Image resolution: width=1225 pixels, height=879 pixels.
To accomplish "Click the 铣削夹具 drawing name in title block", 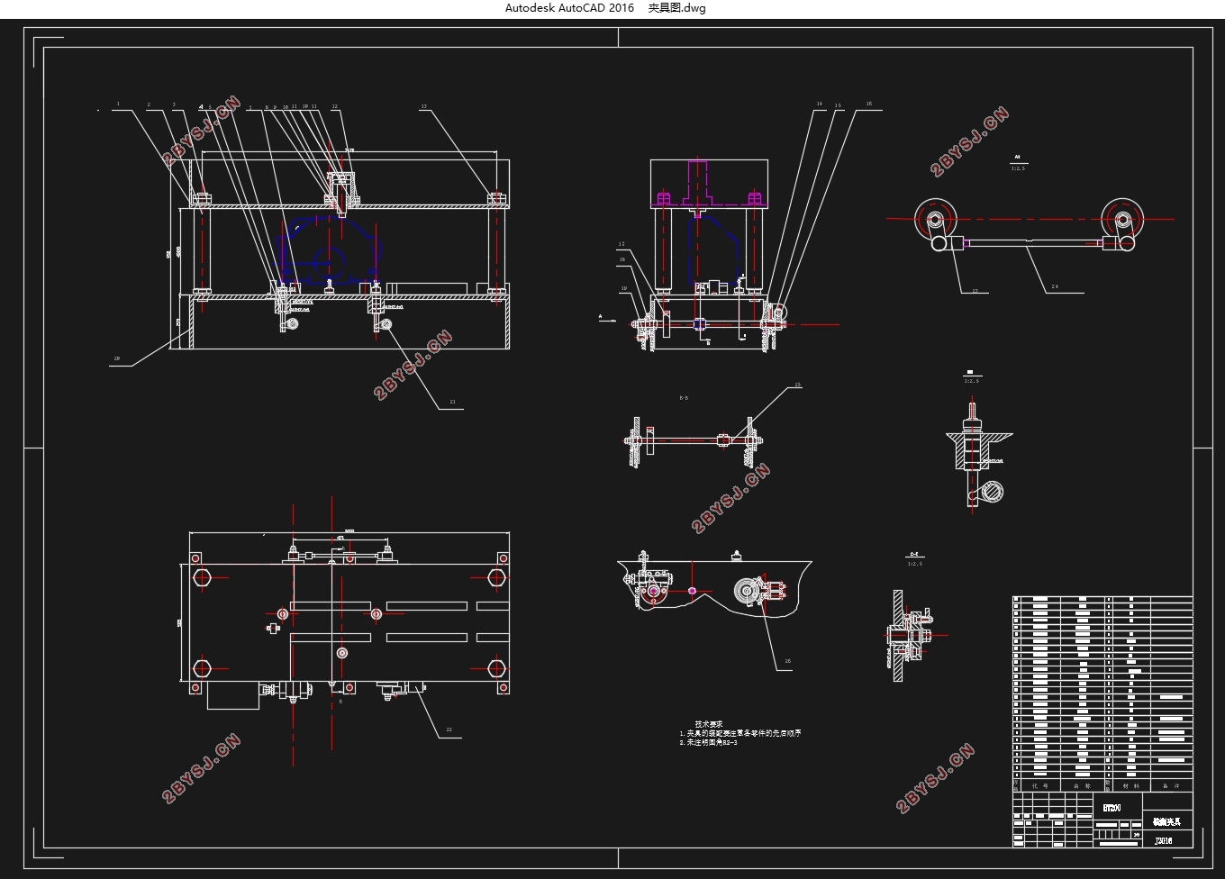I will coord(1166,821).
